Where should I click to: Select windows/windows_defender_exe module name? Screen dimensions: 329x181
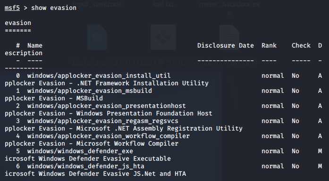coord(80,151)
